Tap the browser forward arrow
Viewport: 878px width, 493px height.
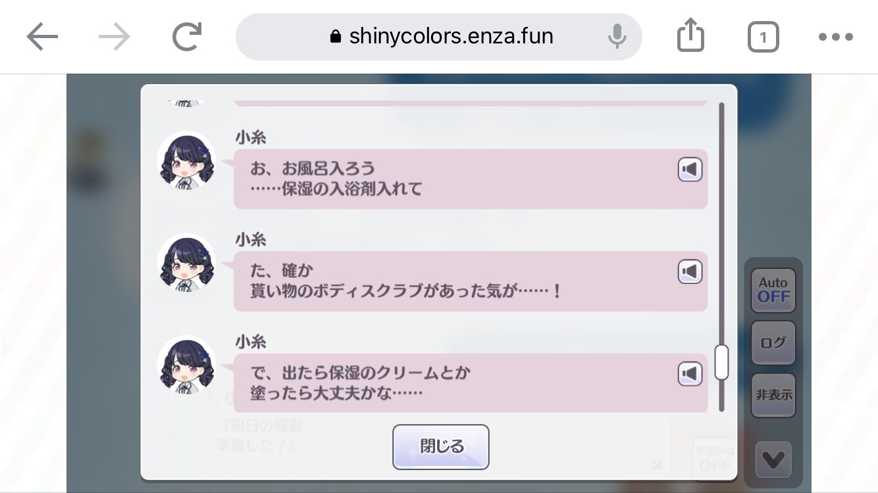115,37
